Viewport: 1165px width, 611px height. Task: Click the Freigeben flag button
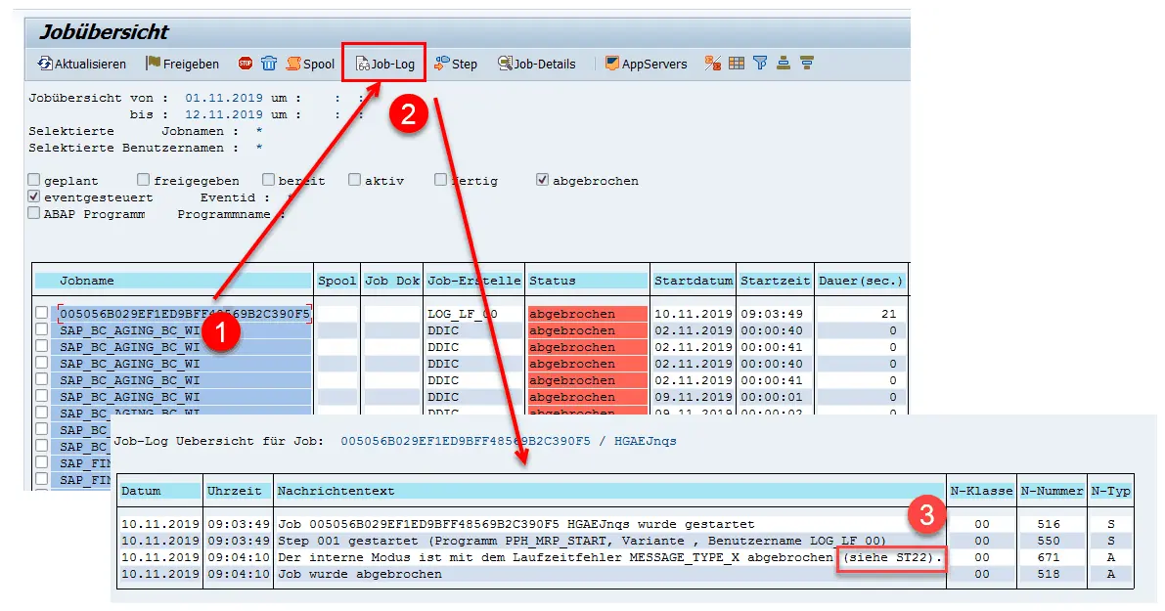pos(183,64)
